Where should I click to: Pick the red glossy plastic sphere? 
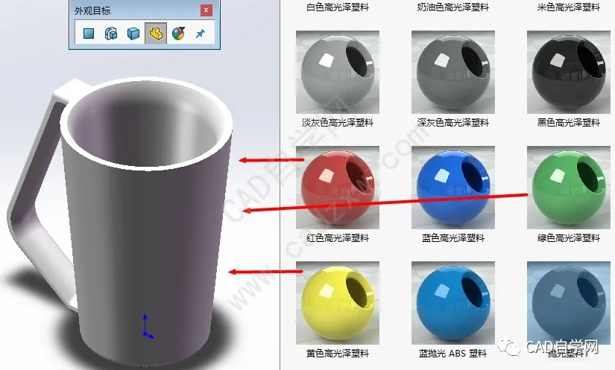(x=337, y=188)
